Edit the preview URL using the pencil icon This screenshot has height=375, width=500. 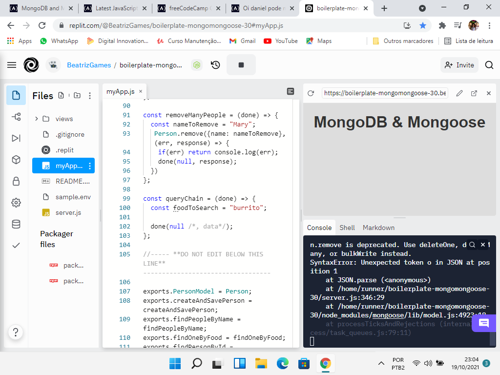pos(459,93)
